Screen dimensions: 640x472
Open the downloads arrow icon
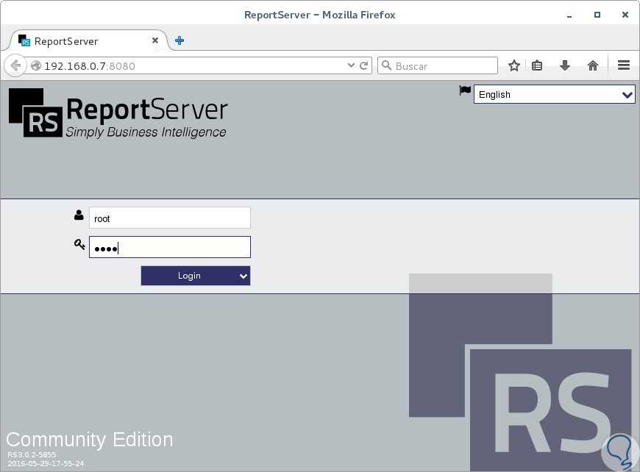coord(565,65)
